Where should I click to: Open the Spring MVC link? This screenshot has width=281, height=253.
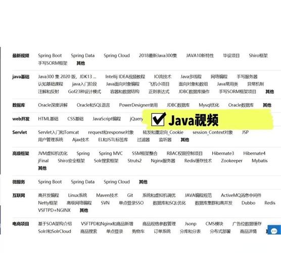111,153
